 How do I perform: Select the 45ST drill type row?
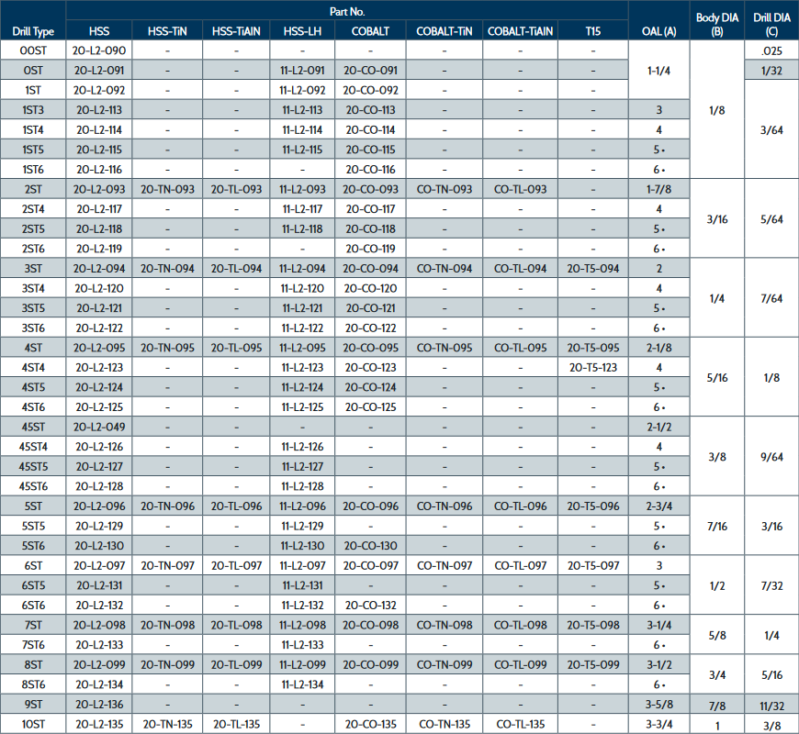(x=33, y=427)
